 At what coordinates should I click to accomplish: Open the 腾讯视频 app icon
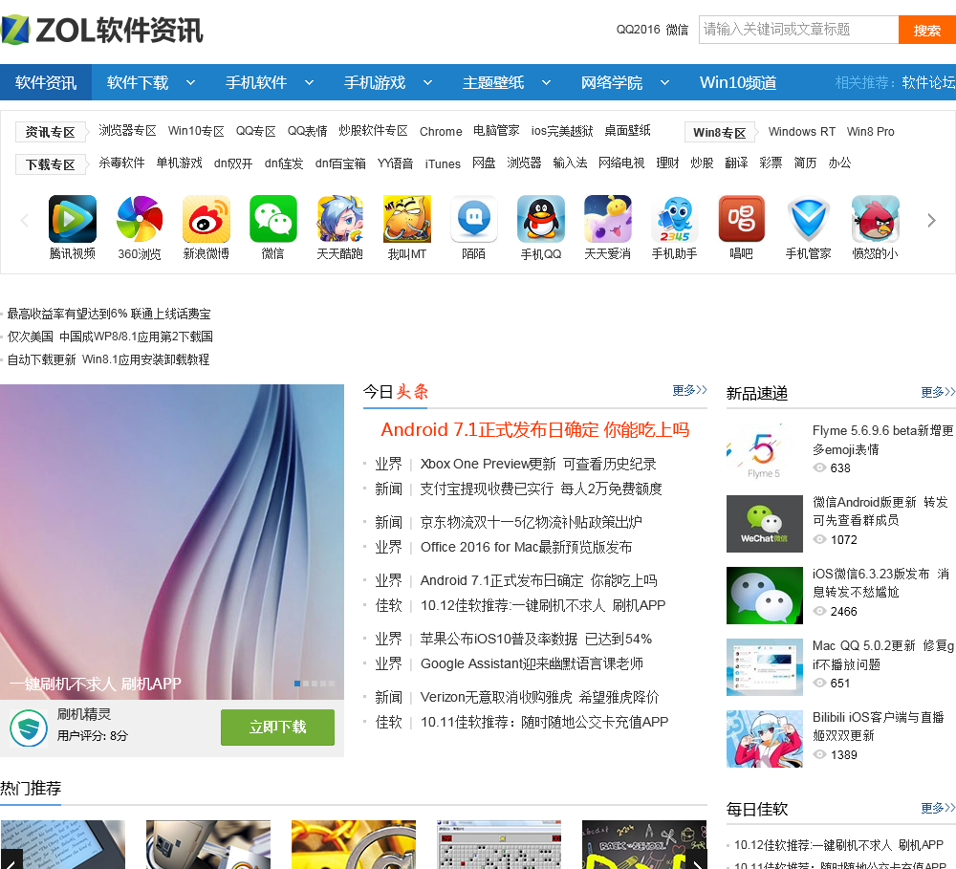(73, 219)
